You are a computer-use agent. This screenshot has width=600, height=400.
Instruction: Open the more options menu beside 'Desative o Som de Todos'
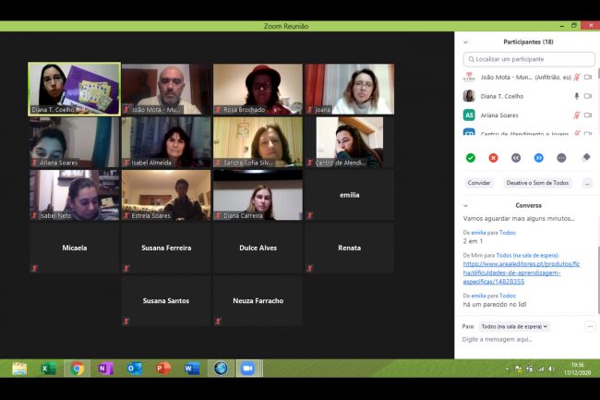click(x=586, y=183)
